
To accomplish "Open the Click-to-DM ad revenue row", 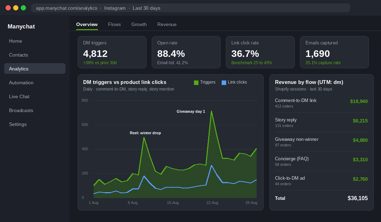I will 321,181.
